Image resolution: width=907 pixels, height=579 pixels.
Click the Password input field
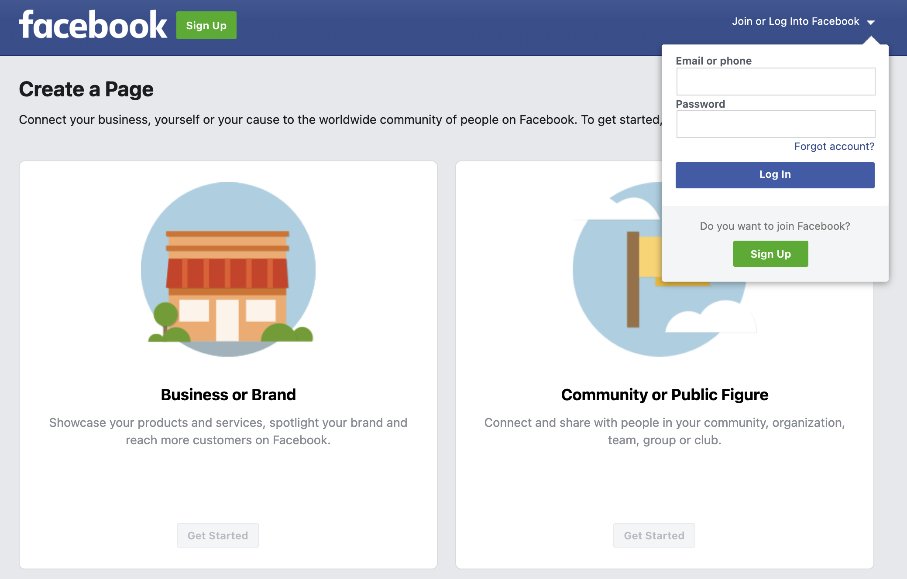coord(775,124)
